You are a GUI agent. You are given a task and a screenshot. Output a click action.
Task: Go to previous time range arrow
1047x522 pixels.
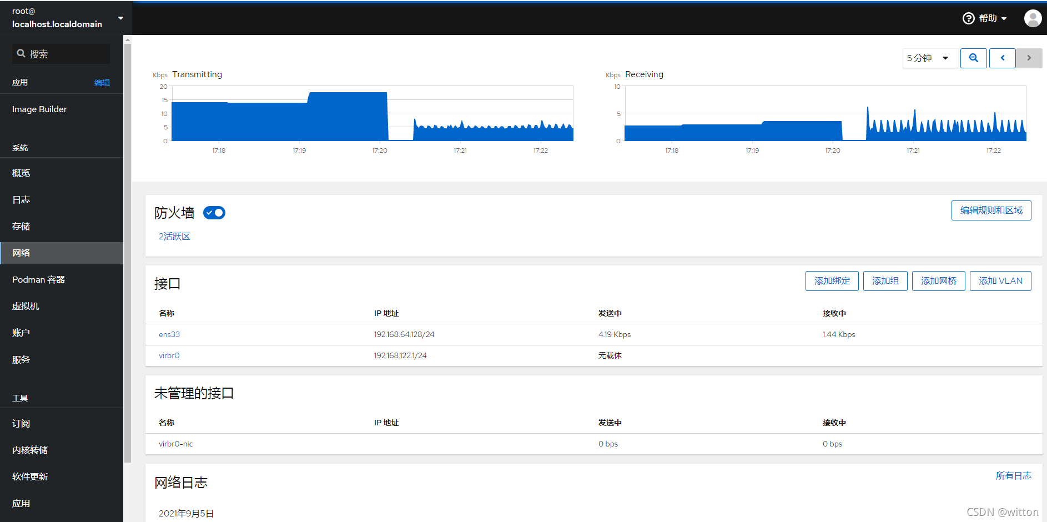tap(1003, 58)
